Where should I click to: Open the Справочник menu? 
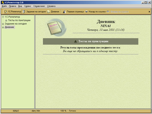[39, 6]
